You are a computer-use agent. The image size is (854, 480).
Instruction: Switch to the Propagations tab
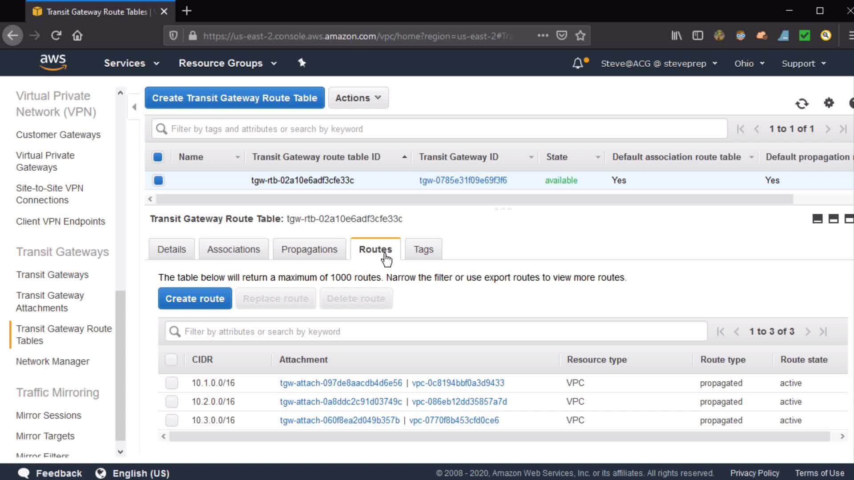pos(309,249)
